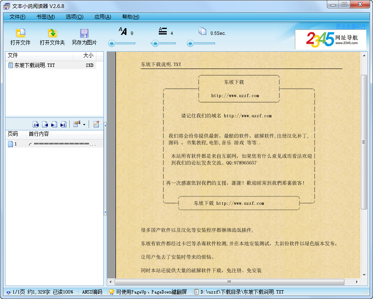Click the 首行内容 column header

pos(64,134)
